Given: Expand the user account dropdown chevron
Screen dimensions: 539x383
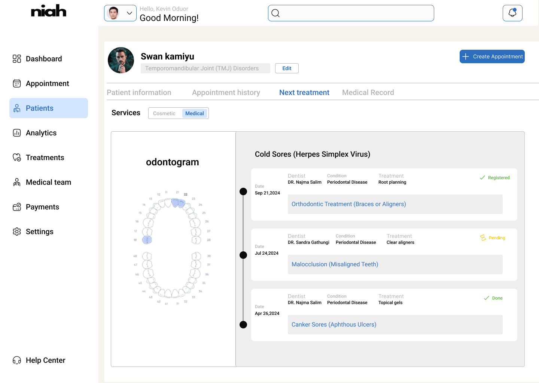Looking at the screenshot, I should point(130,13).
